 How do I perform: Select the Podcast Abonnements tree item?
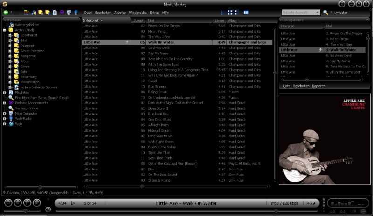(31, 103)
